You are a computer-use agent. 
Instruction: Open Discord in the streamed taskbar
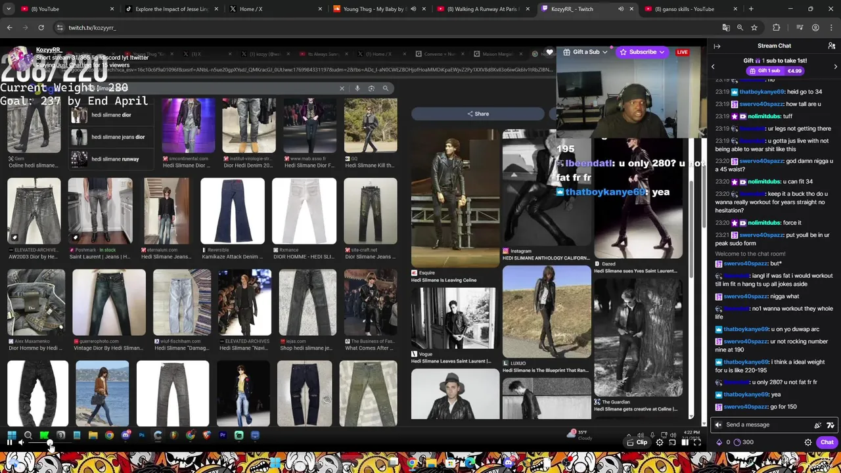click(125, 435)
